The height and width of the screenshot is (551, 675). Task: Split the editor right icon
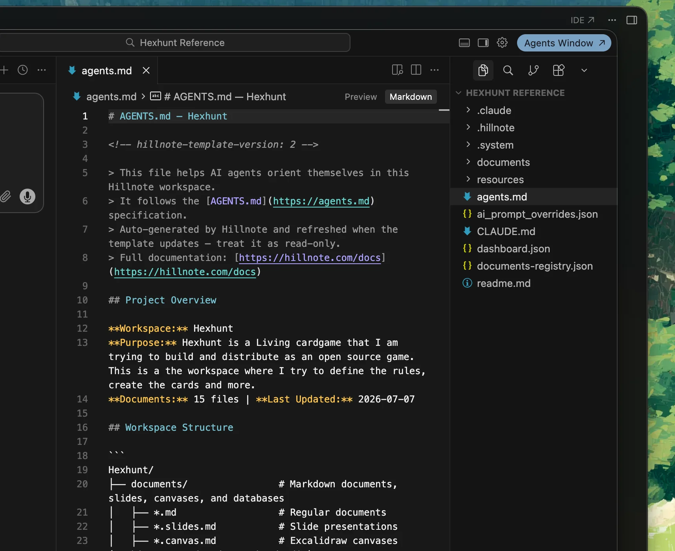click(x=416, y=70)
